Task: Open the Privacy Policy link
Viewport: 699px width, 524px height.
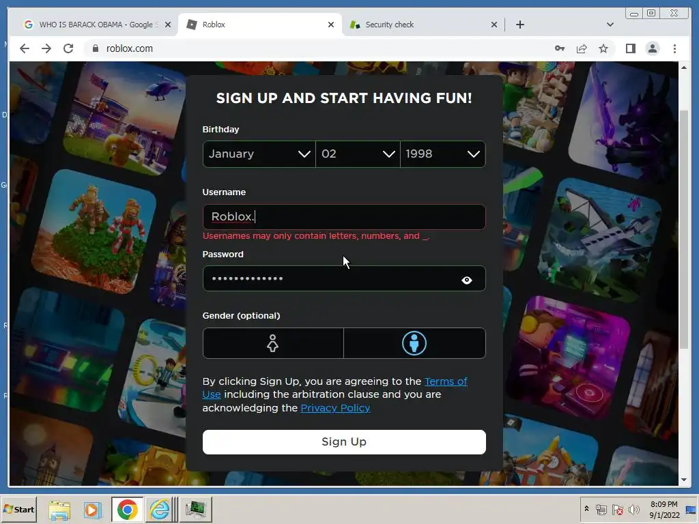Action: (x=335, y=408)
